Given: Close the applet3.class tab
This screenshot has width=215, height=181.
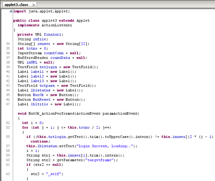Looking at the screenshot, I should [33, 5].
